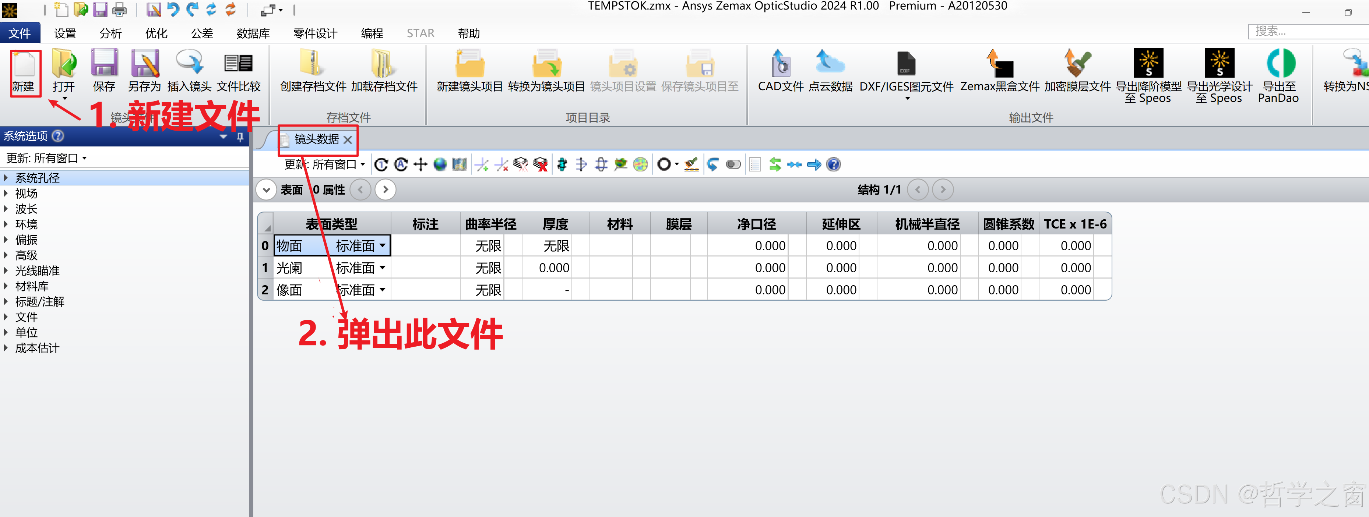
Task: Click the next surface arrow button
Action: click(x=385, y=190)
